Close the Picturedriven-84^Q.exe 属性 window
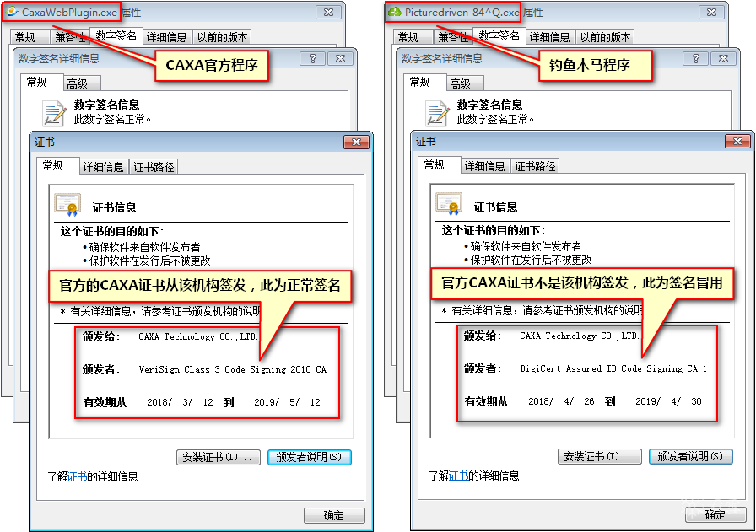Screen dimensions: 756x532 pos(711,13)
